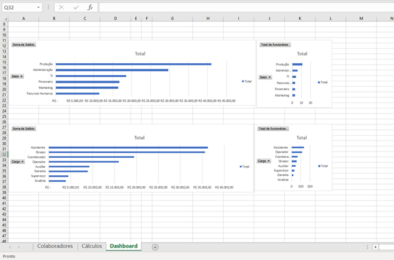
Task: Click the Total legend in sector salary chart
Action: point(247,81)
